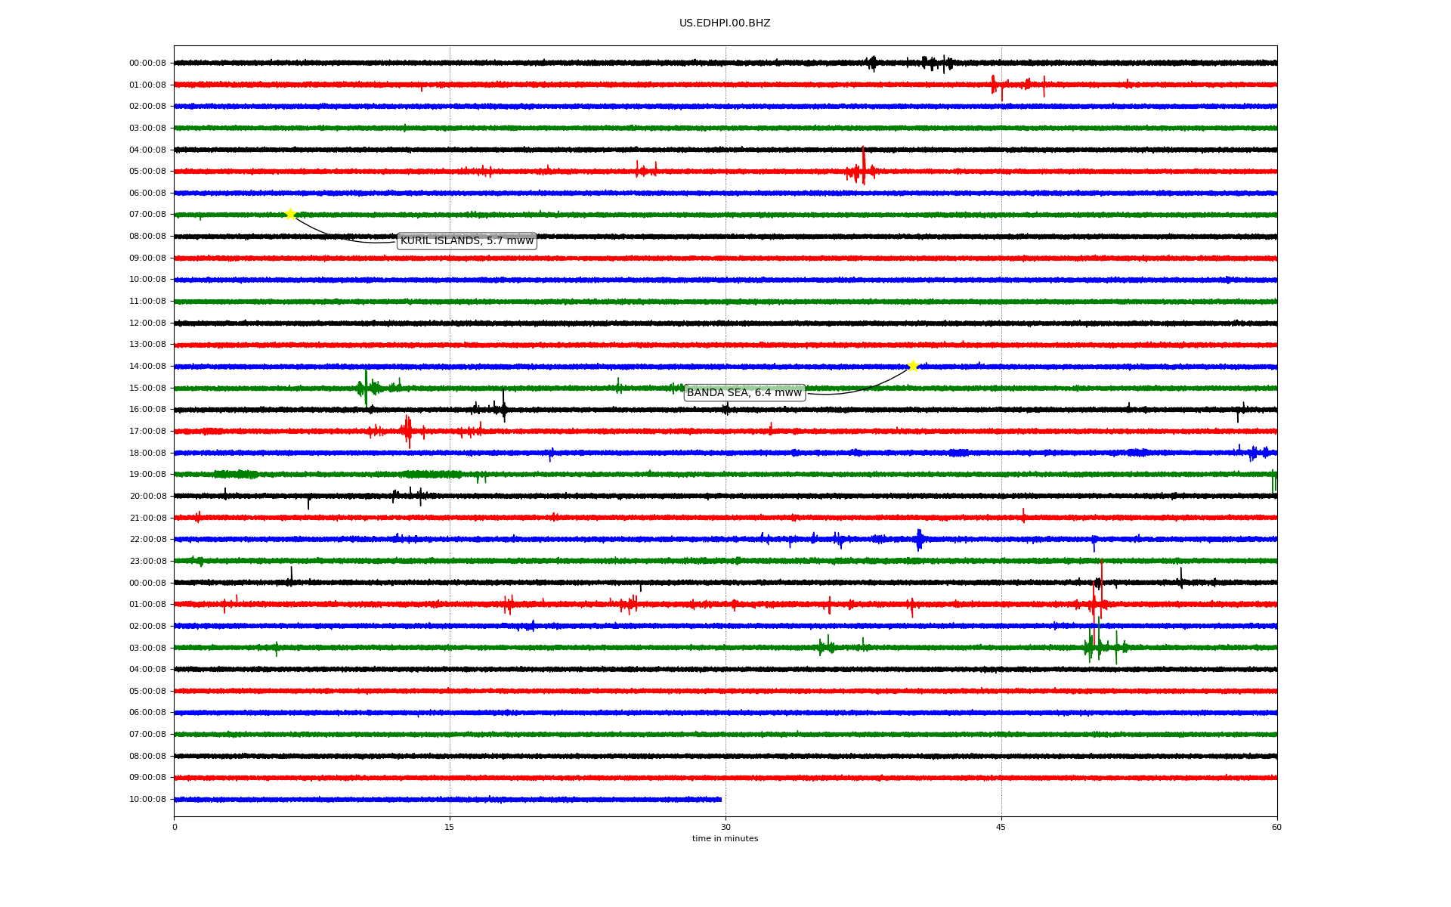Click the 22:00:08 row label
Screen dimensions: 1451x907
(147, 540)
